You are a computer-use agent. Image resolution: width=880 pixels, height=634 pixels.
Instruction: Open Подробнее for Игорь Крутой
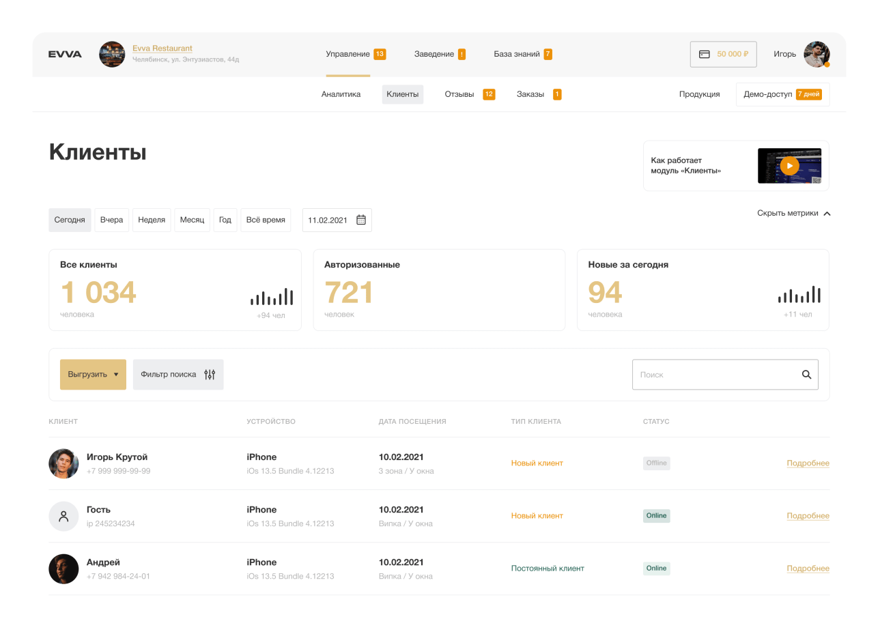(x=808, y=463)
